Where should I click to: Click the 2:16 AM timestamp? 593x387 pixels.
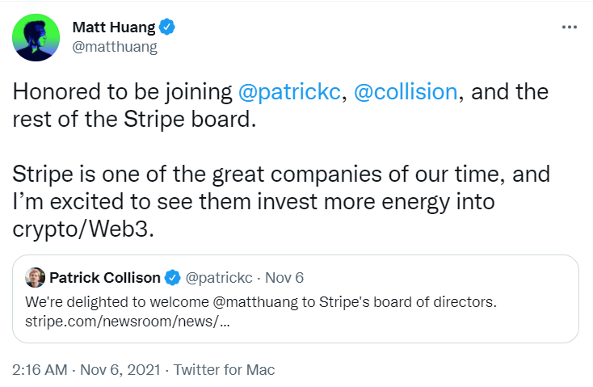pyautogui.click(x=40, y=369)
